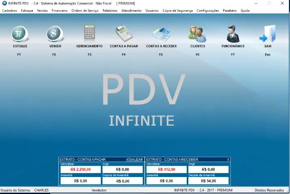This screenshot has width=290, height=194.
Task: Click the ATUALIZAR link in the extrato panel
Action: pos(134,160)
